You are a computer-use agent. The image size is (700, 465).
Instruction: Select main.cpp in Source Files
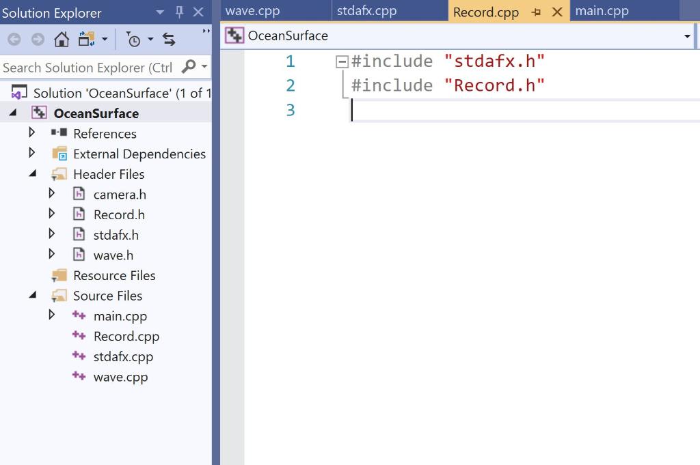(x=120, y=316)
